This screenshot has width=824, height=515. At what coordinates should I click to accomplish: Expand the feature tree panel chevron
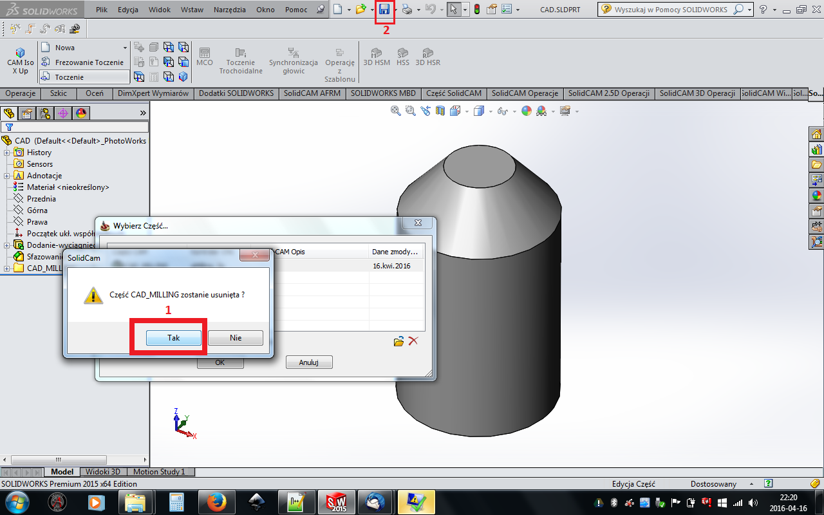point(143,113)
